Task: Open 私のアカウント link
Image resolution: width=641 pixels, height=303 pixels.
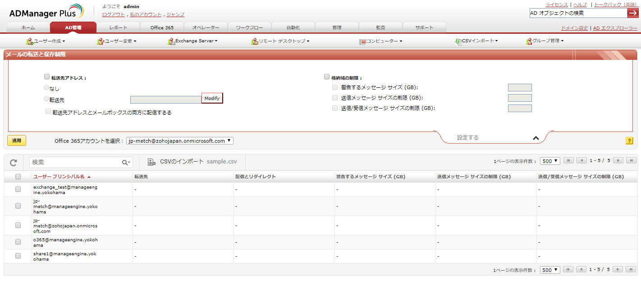Action: (x=146, y=14)
